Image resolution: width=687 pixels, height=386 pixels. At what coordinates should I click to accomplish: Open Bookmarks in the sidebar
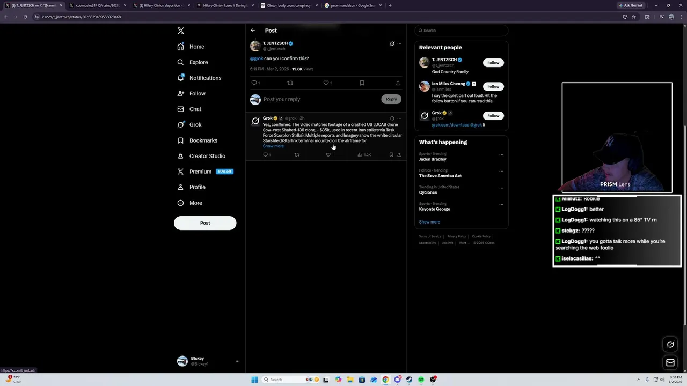tap(197, 140)
